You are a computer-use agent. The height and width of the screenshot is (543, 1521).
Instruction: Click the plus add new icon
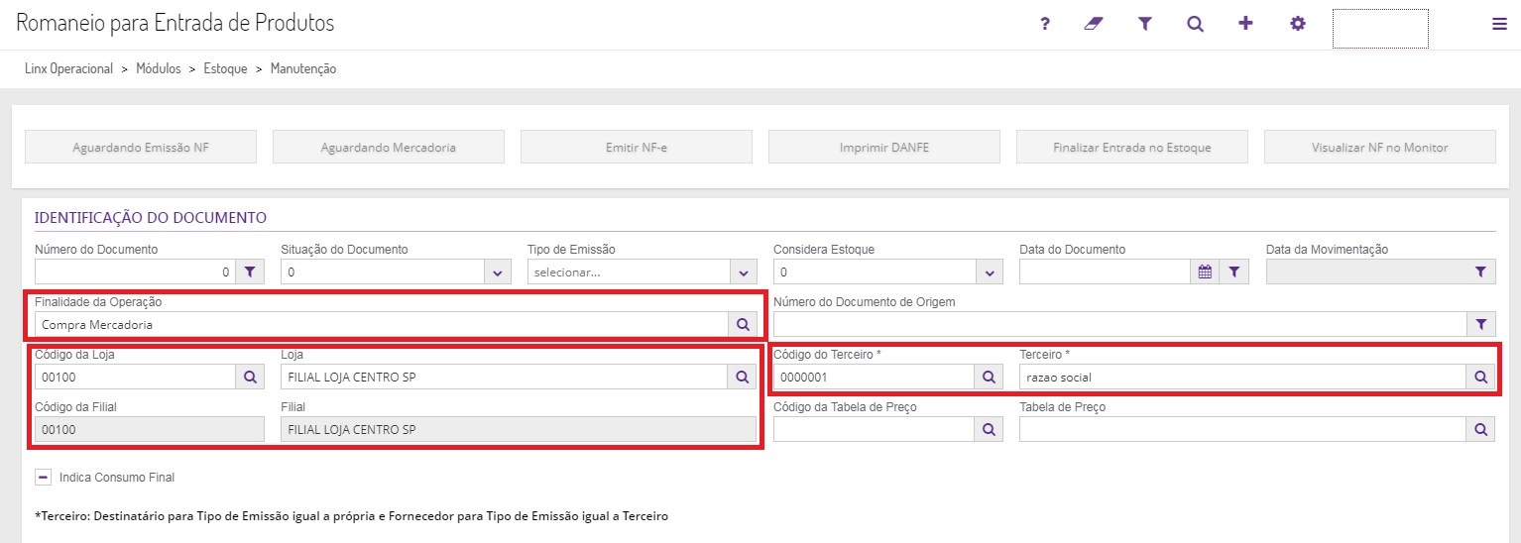pos(1245,25)
